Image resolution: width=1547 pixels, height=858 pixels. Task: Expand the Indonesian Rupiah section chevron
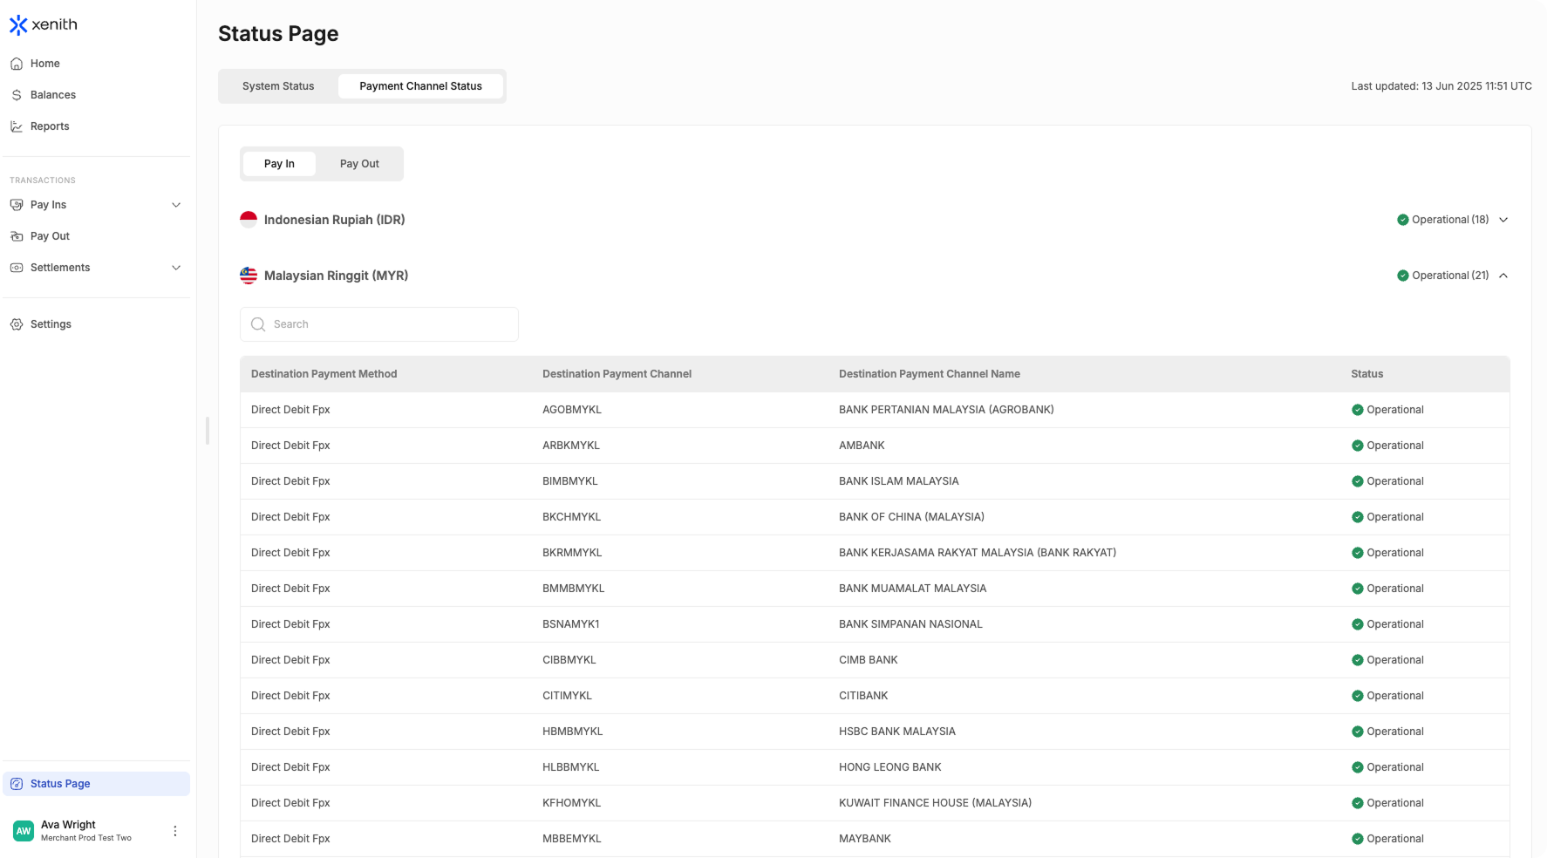click(1503, 220)
